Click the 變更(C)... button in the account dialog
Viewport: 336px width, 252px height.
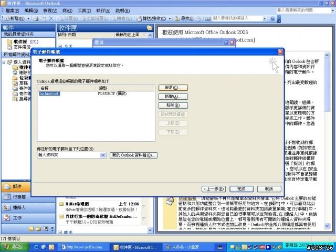173,88
